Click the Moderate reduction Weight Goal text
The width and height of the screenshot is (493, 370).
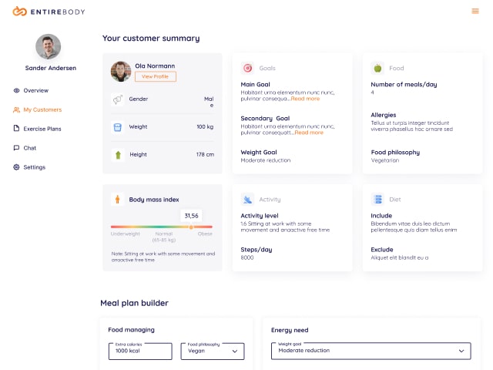coord(265,160)
